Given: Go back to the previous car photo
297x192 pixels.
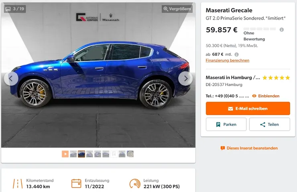Looking at the screenshot, I should click(11, 78).
